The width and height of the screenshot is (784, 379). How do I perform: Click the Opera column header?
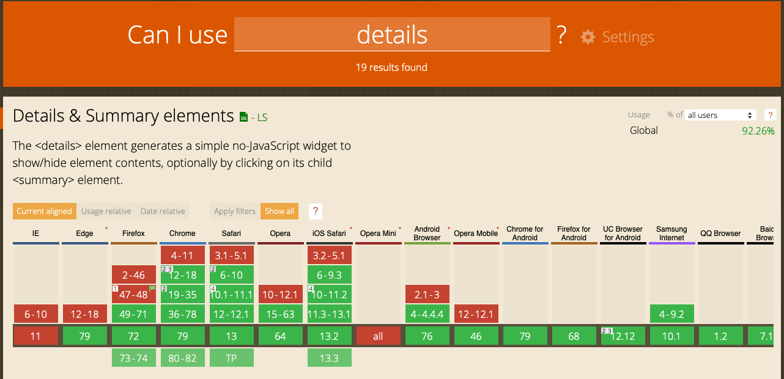coord(281,234)
